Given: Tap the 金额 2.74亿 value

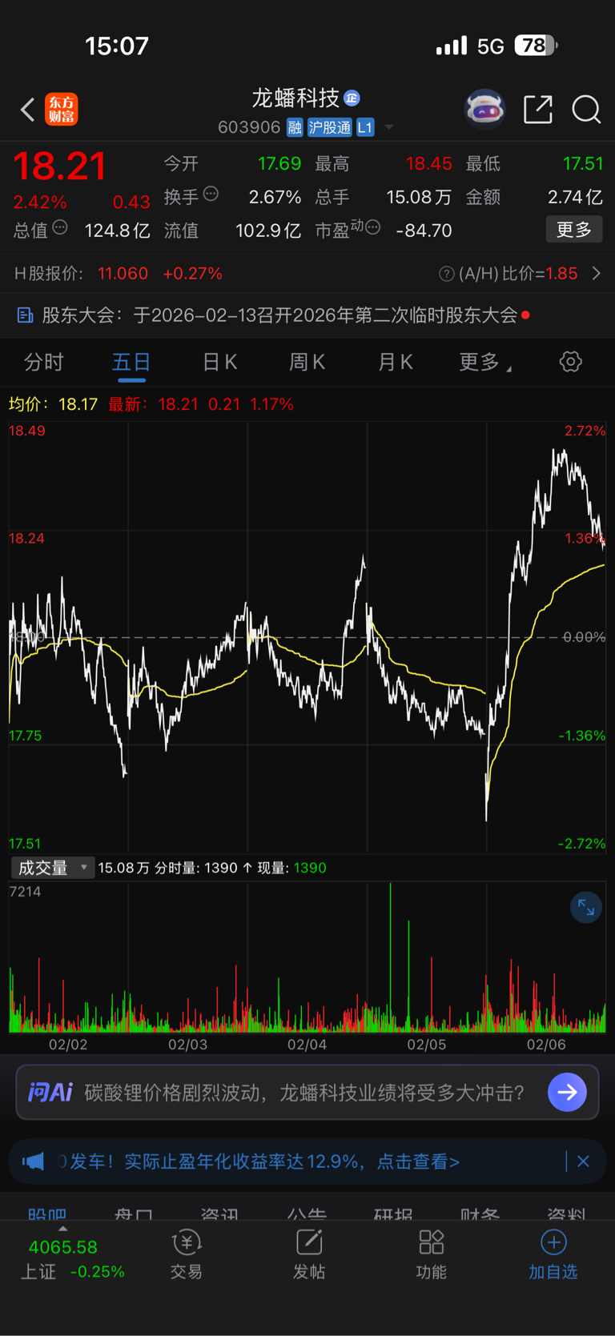Looking at the screenshot, I should pos(575,197).
